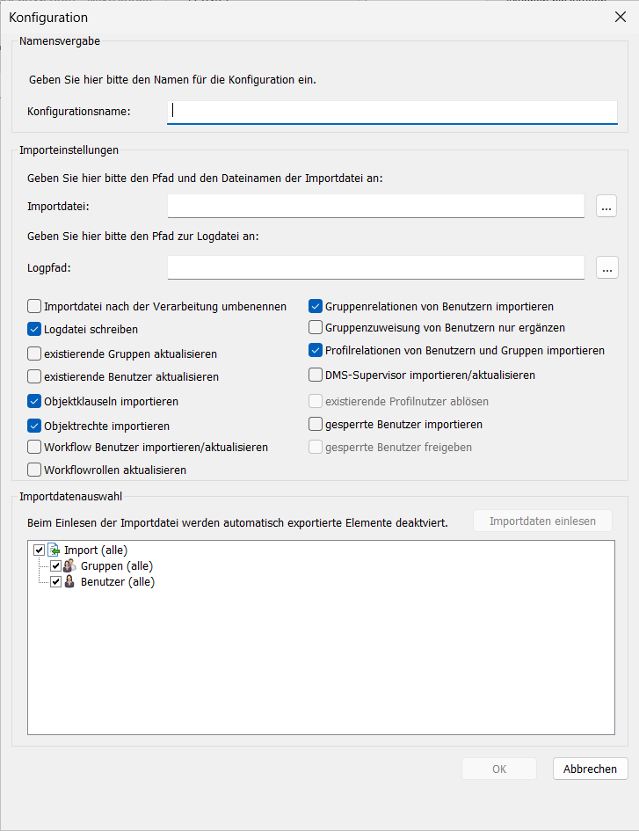Enable DMS-Supervisor importieren/aktualisieren
Image resolution: width=639 pixels, height=831 pixels.
(x=316, y=375)
